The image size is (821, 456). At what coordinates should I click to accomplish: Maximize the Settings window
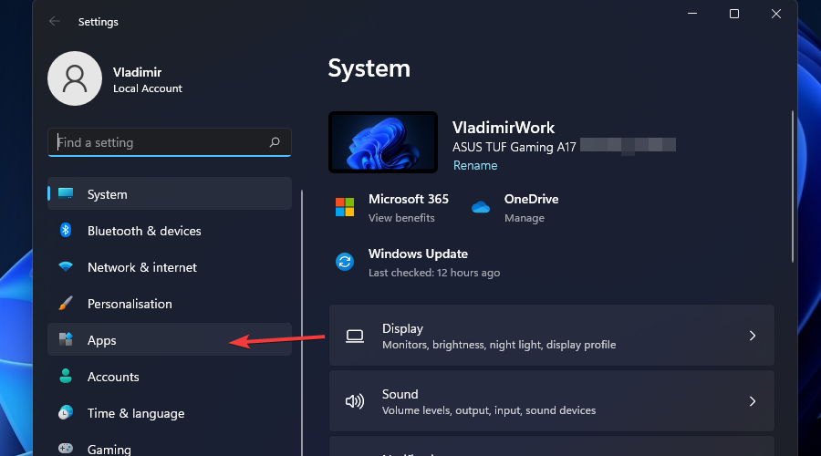pyautogui.click(x=734, y=14)
